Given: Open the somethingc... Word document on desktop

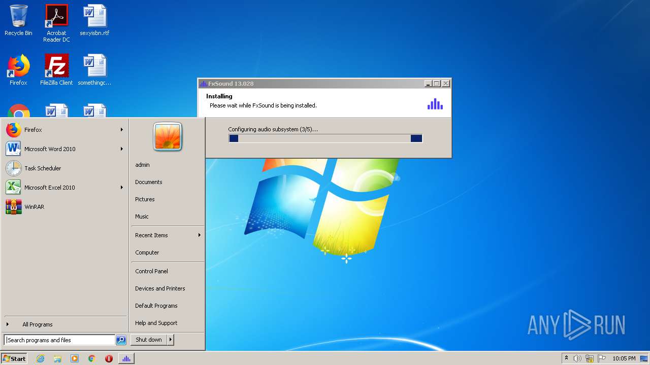Looking at the screenshot, I should tap(94, 70).
